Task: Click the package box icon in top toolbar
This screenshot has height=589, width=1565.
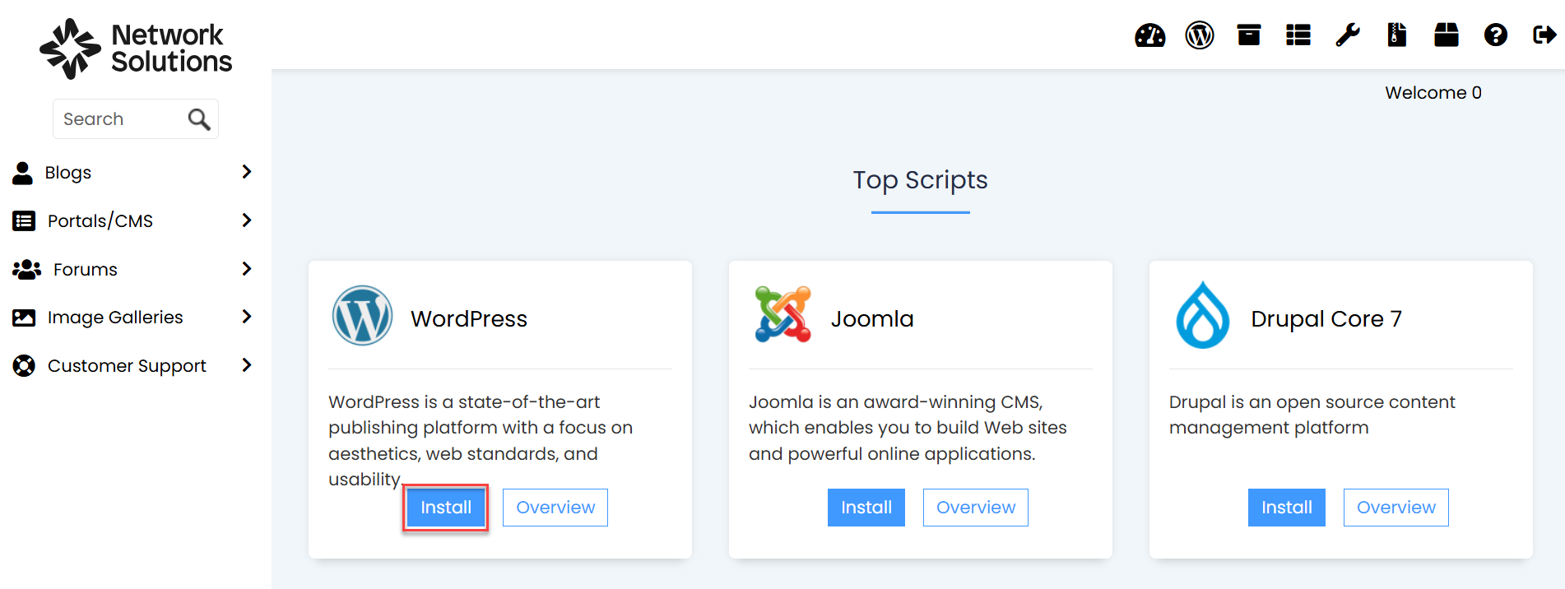Action: click(x=1447, y=35)
